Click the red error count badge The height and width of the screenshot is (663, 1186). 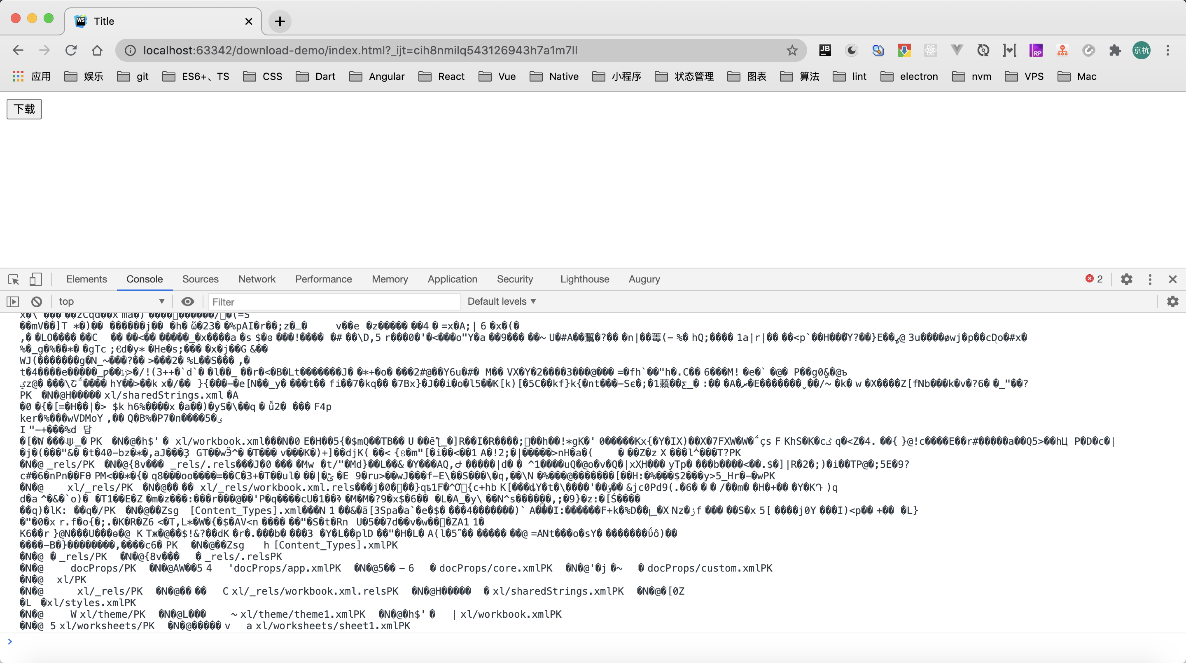click(x=1094, y=279)
